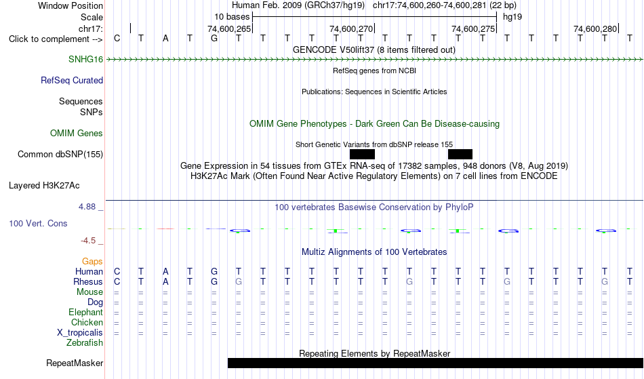Click base A in the complement sequence row
This screenshot has width=644, height=379.
tap(165, 38)
